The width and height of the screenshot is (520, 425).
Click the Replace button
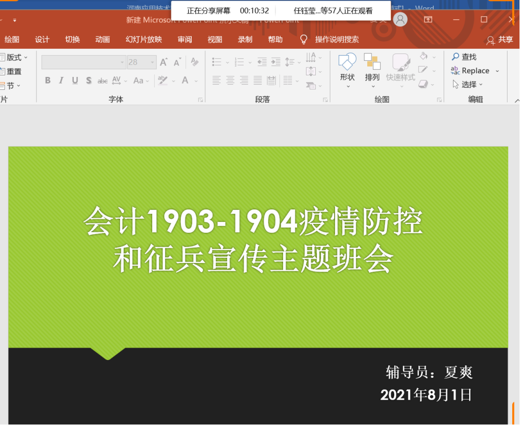[475, 71]
